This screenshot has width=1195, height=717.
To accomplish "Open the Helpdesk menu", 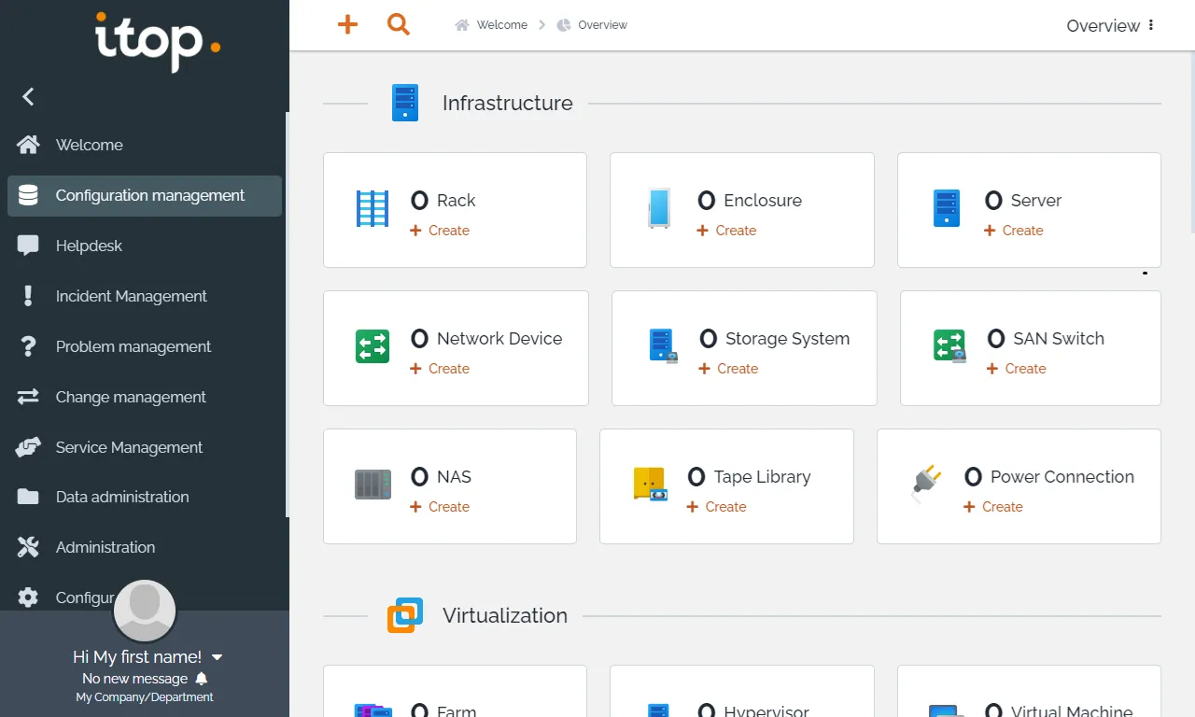I will click(x=145, y=246).
